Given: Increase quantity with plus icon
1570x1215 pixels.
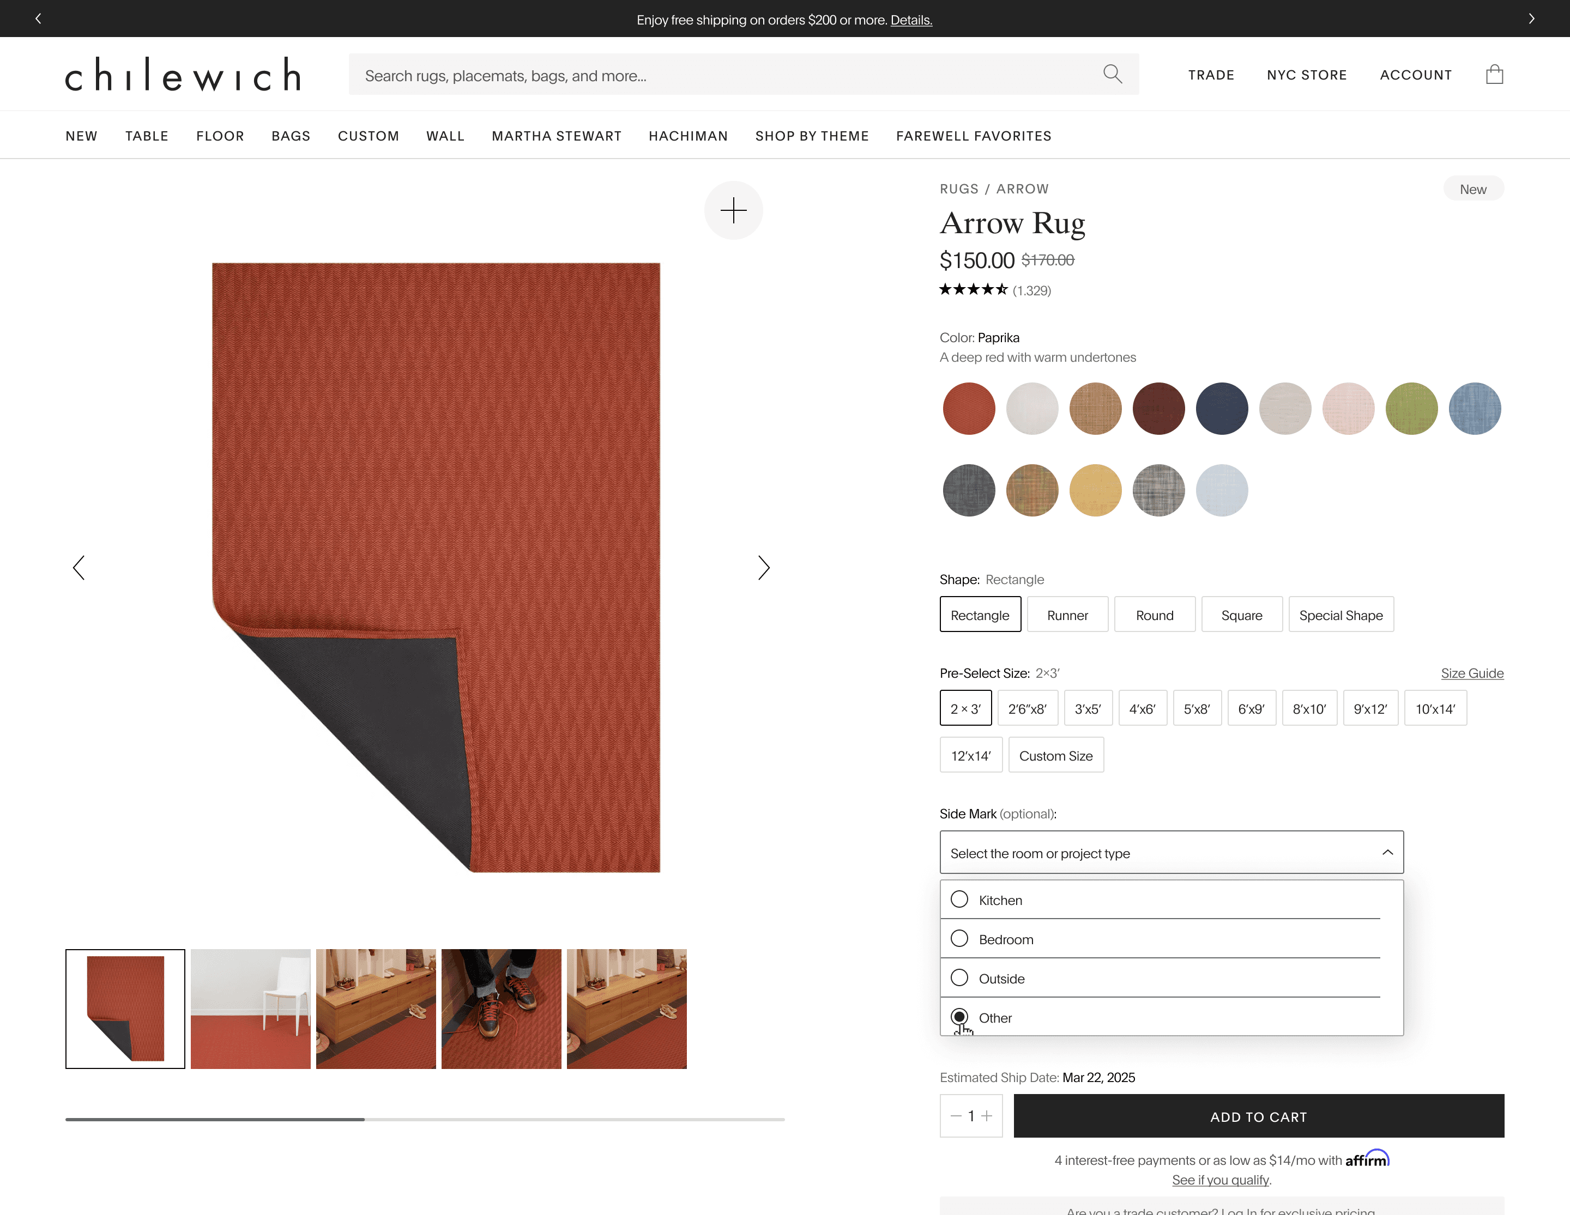Looking at the screenshot, I should pyautogui.click(x=987, y=1116).
